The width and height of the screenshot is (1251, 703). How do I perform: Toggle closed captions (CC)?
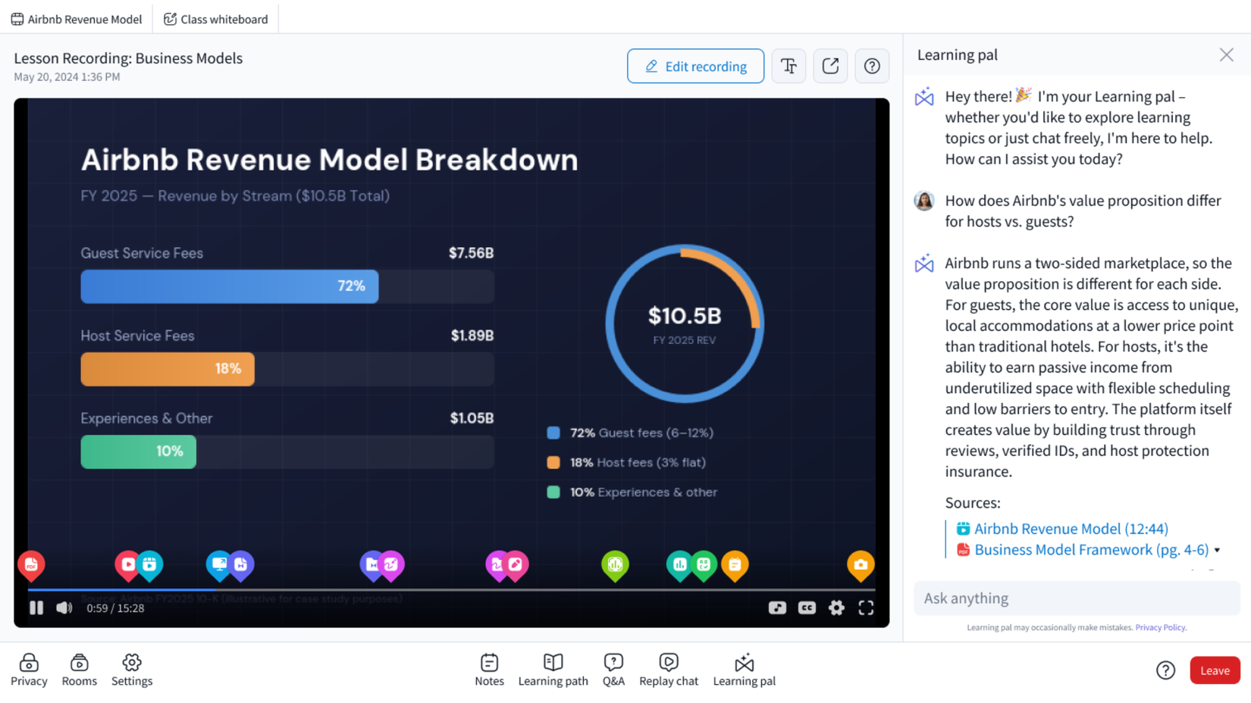[x=807, y=608]
